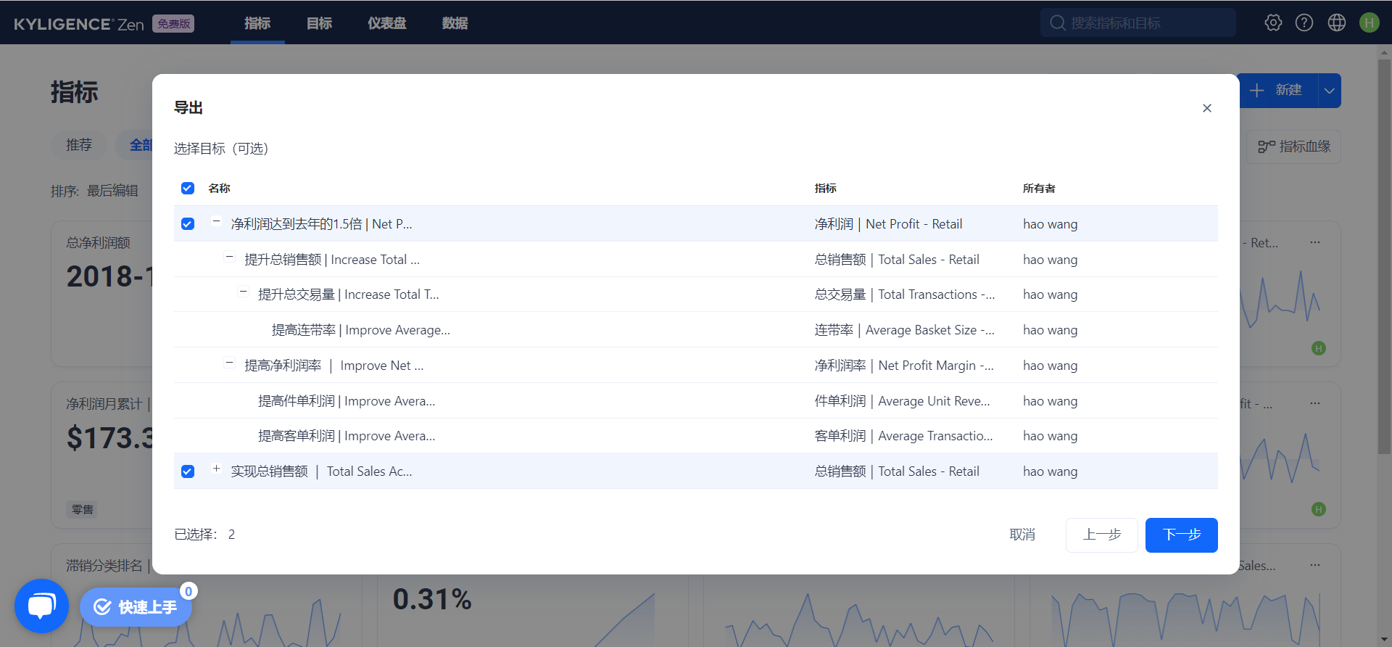The image size is (1392, 647).
Task: Select the 提高件单利润 goal row
Action: pos(696,401)
